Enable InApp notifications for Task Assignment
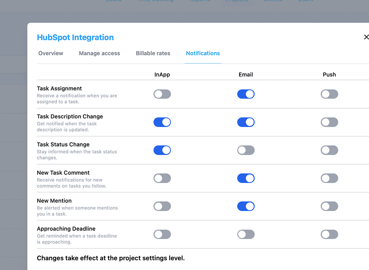369x270 pixels. point(162,94)
